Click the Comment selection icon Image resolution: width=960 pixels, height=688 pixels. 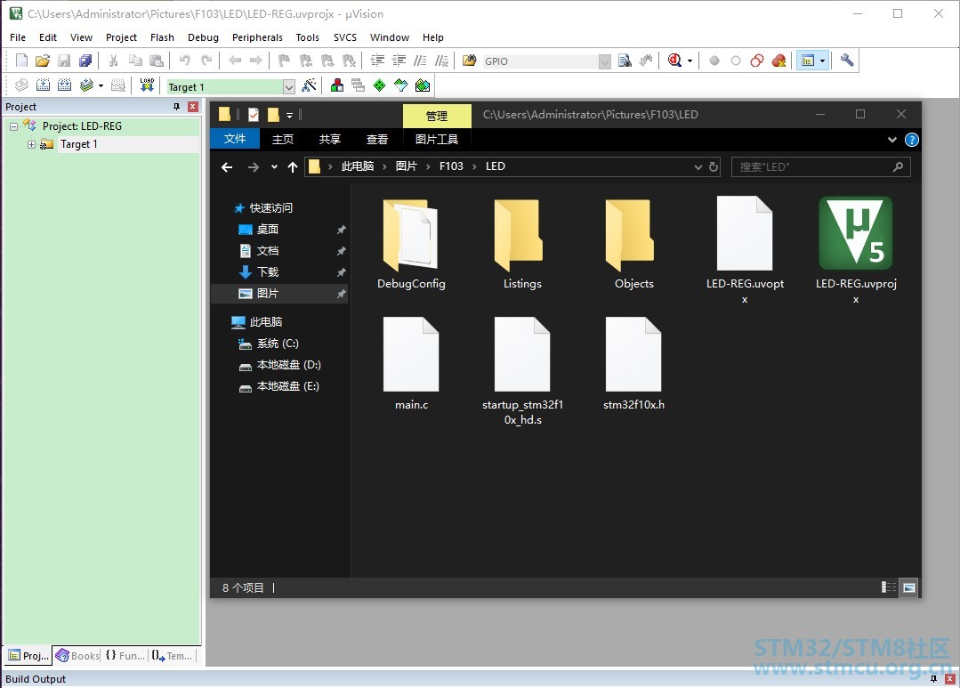pos(420,61)
